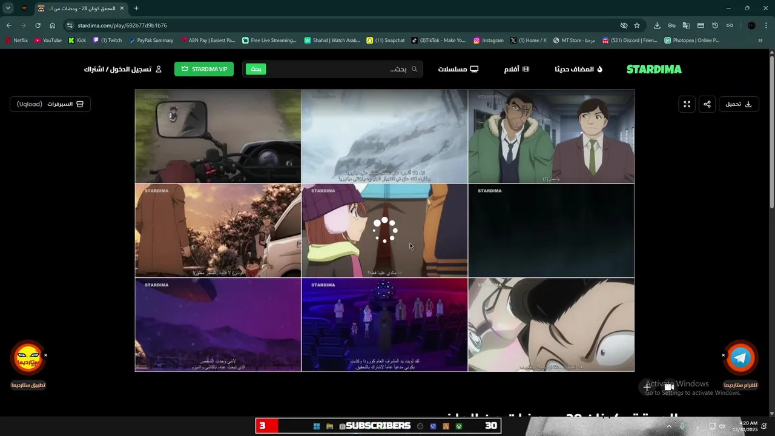Viewport: 775px width, 436px height.
Task: Open the payment card icon
Action: pos(701,25)
